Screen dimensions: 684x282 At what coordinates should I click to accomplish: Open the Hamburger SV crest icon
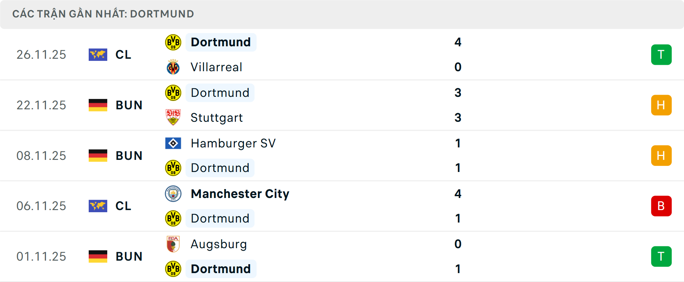click(x=173, y=143)
